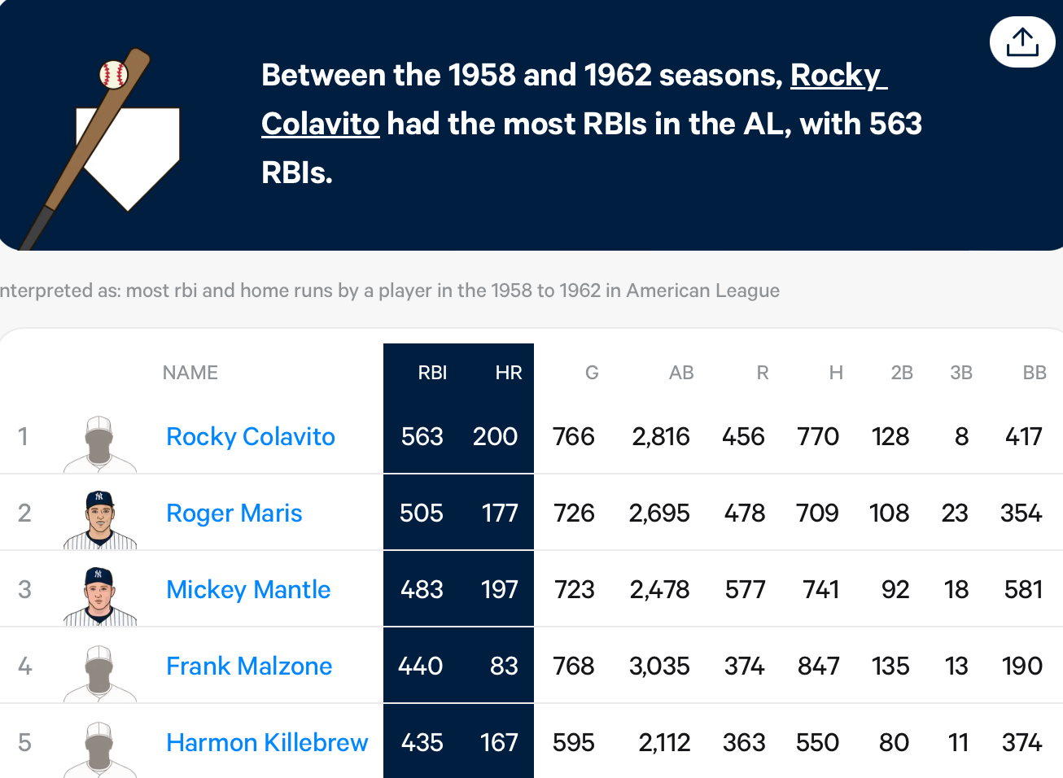The image size is (1063, 778).
Task: Open Rocky Colavito's player page from table
Action: click(x=251, y=436)
